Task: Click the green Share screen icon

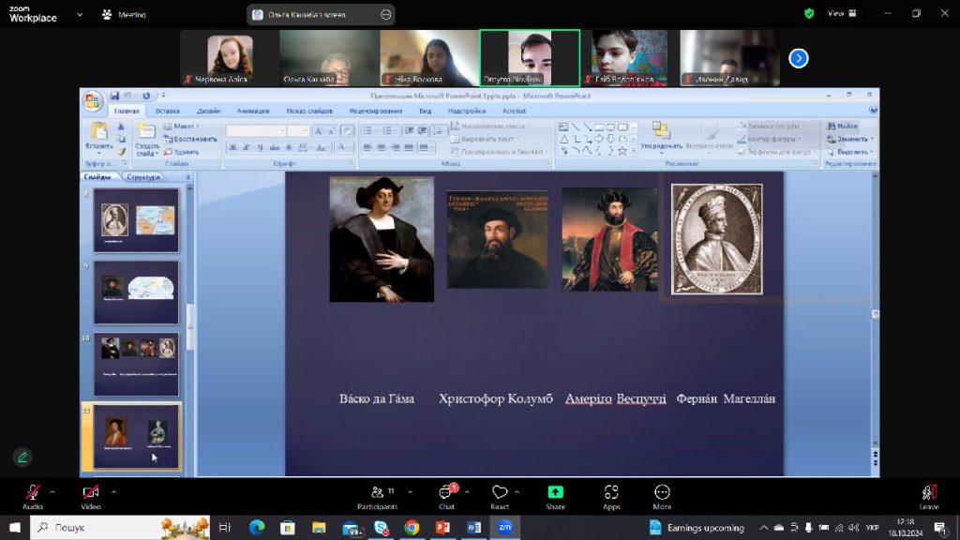Action: coord(555,492)
